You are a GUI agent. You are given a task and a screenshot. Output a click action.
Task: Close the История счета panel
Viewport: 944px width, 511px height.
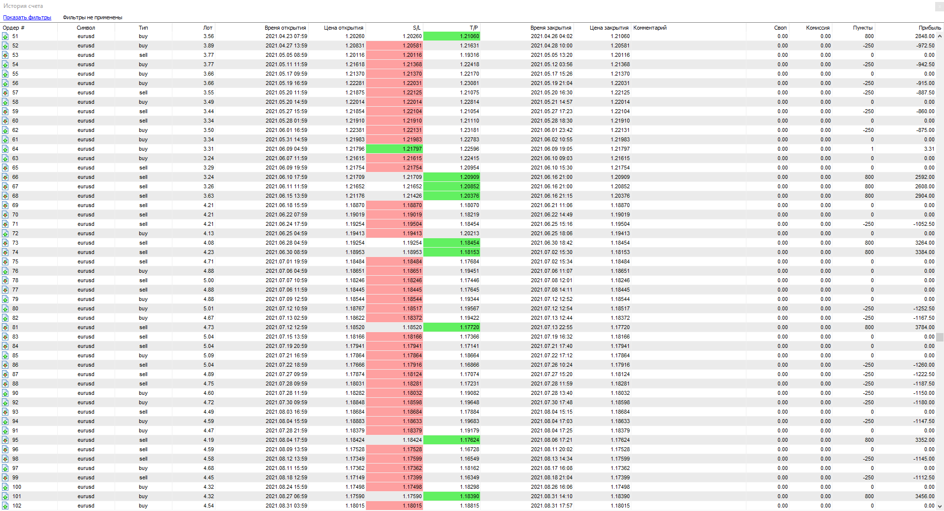(939, 6)
